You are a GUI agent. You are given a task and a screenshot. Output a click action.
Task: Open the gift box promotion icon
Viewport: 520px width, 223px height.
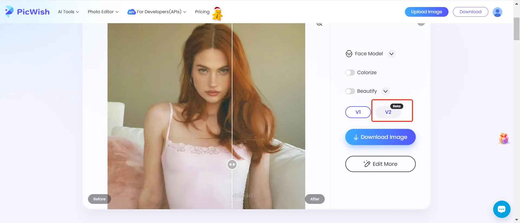coord(503,139)
